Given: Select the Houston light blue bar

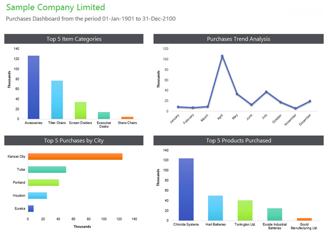Looking at the screenshot, I should (38, 196).
